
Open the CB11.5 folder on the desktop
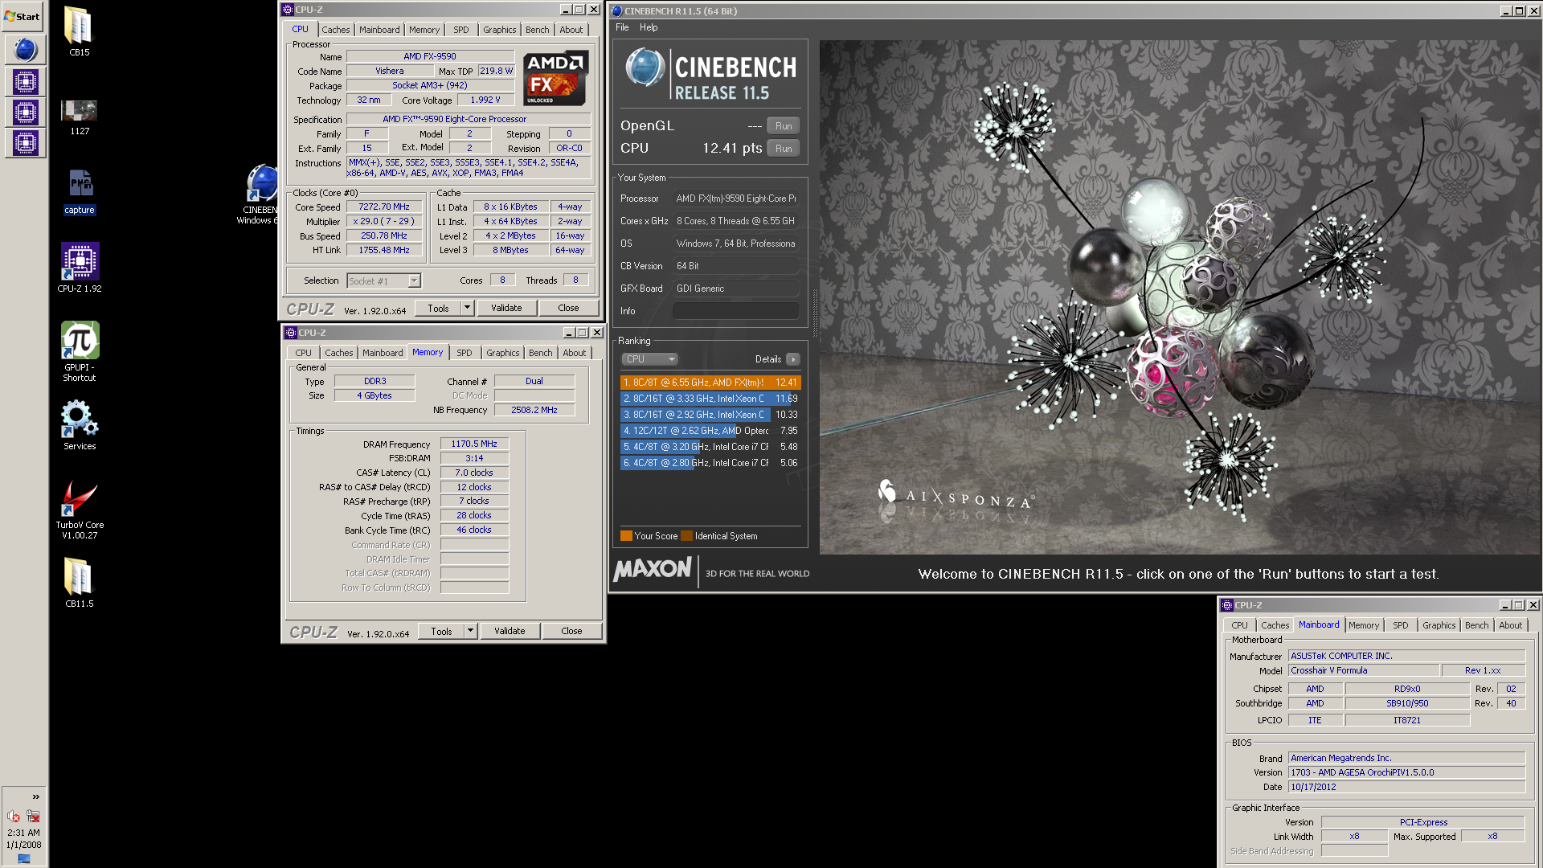[79, 582]
